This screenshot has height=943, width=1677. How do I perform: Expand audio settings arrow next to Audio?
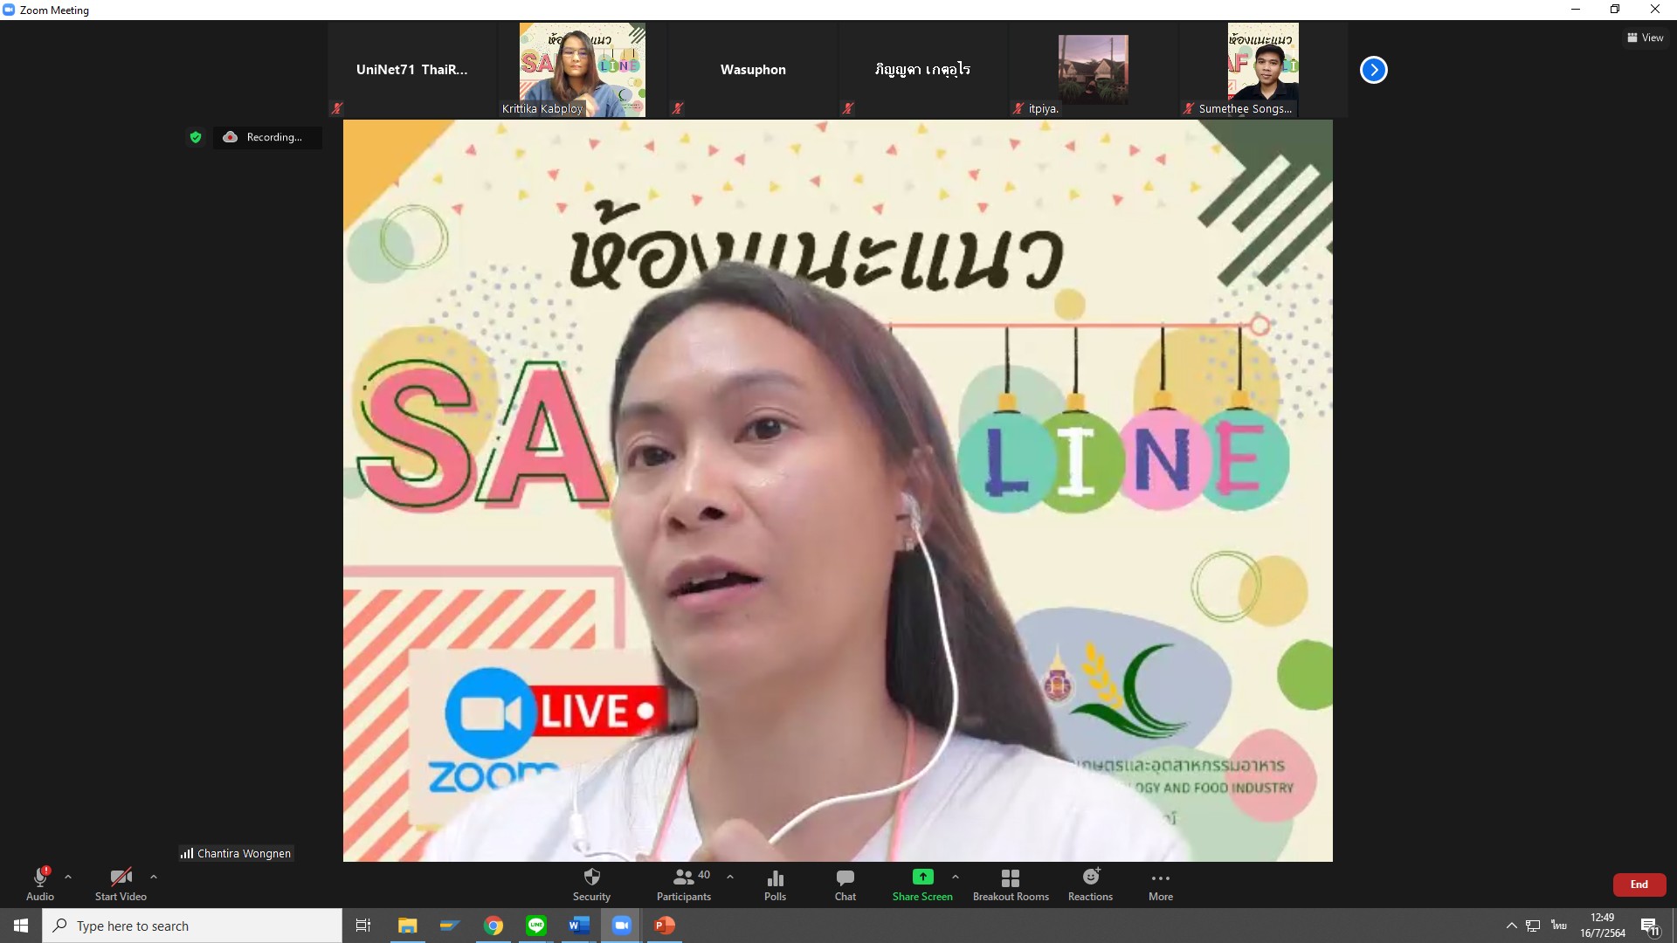coord(68,877)
